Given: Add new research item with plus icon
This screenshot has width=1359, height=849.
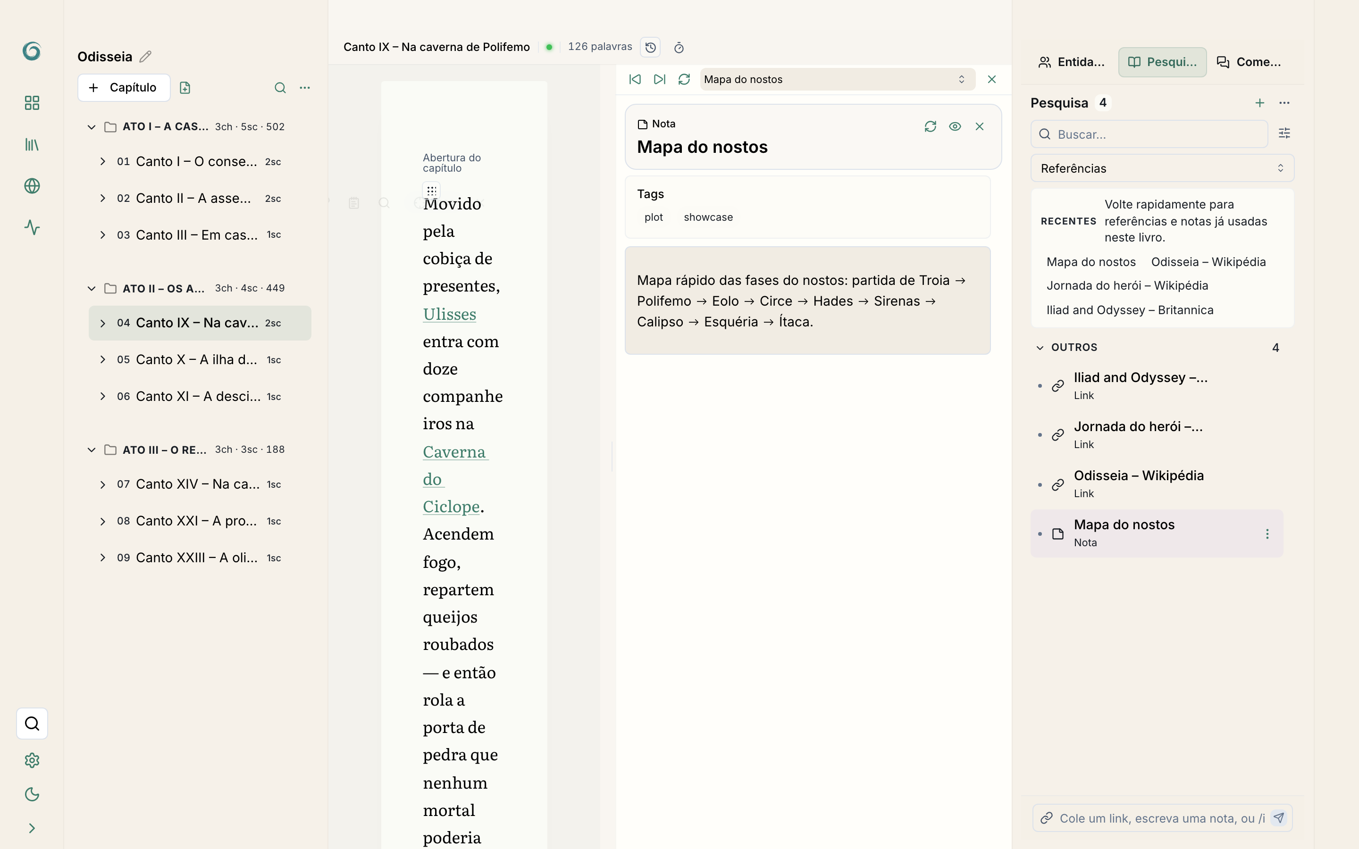Looking at the screenshot, I should tap(1259, 103).
